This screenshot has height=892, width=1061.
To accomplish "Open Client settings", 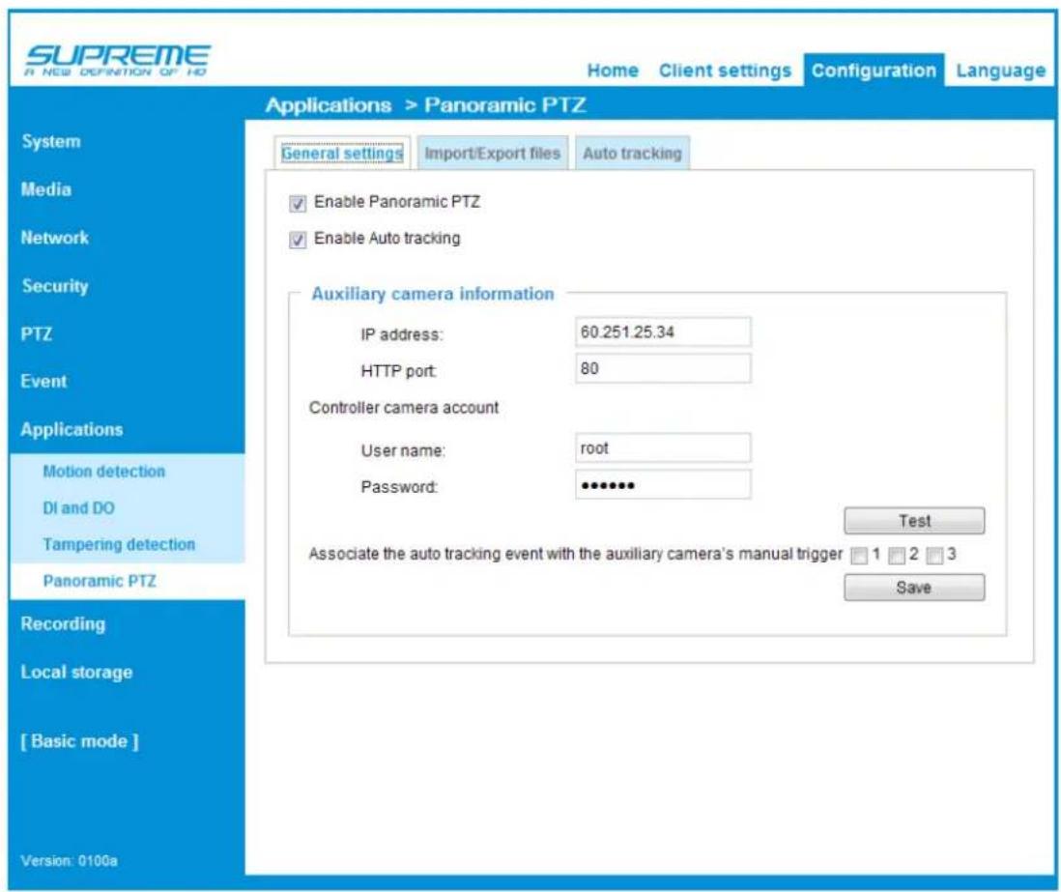I will 725,71.
